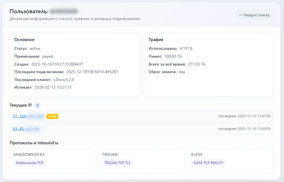
Task: Click the VLESS protocol card heading
Action: pos(196,154)
